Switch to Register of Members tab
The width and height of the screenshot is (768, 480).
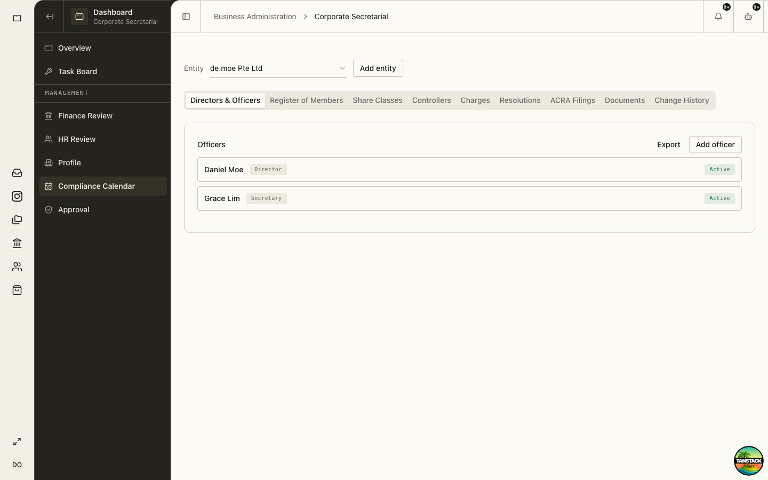(306, 100)
